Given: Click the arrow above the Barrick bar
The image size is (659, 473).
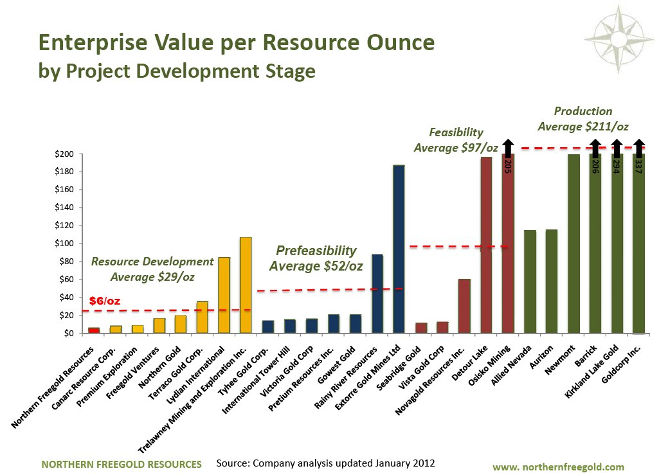Looking at the screenshot, I should pyautogui.click(x=595, y=147).
